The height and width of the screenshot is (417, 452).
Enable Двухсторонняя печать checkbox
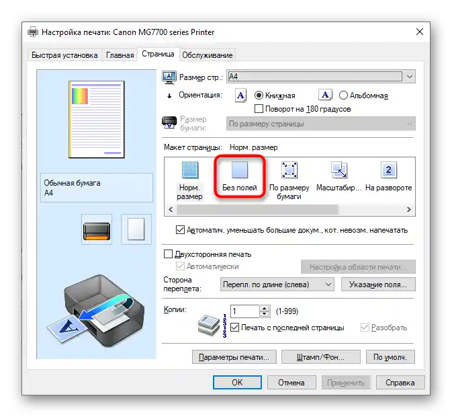pos(168,254)
